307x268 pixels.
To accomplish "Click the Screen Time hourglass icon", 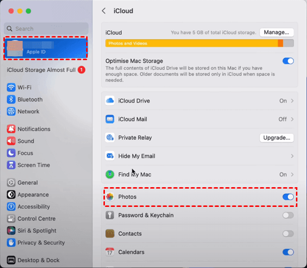I will click(x=11, y=165).
